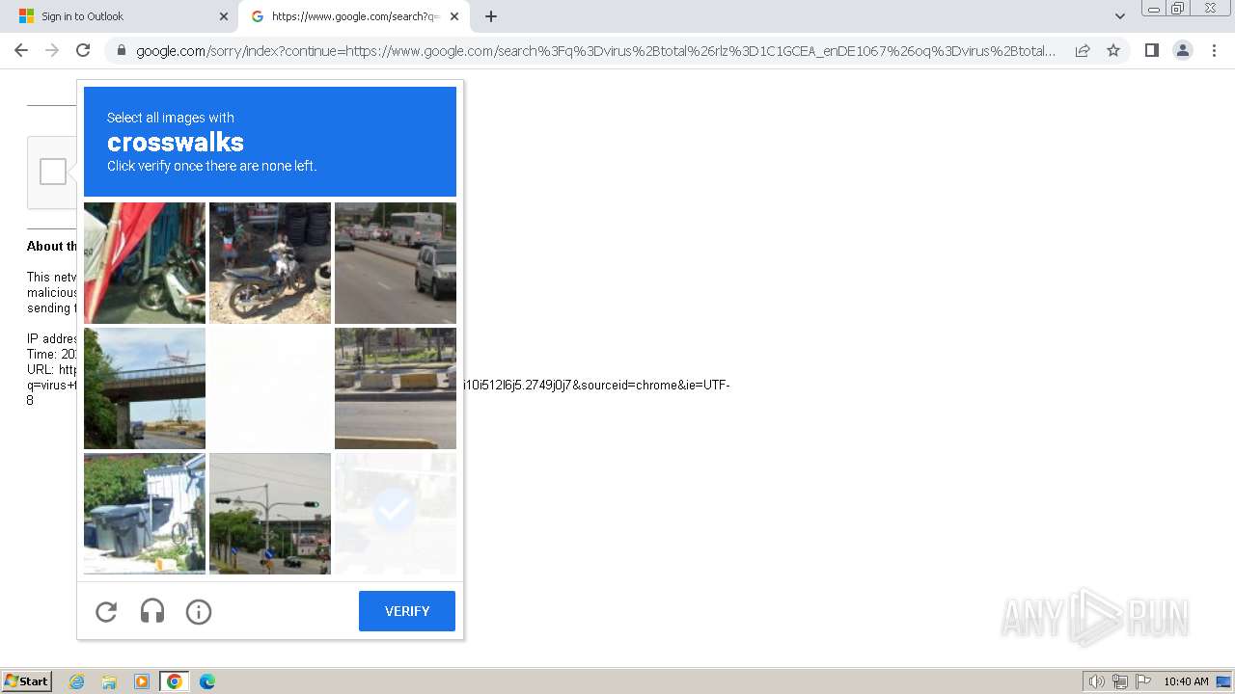Open Windows Media Player from taskbar
This screenshot has height=694, width=1235.
click(x=142, y=681)
